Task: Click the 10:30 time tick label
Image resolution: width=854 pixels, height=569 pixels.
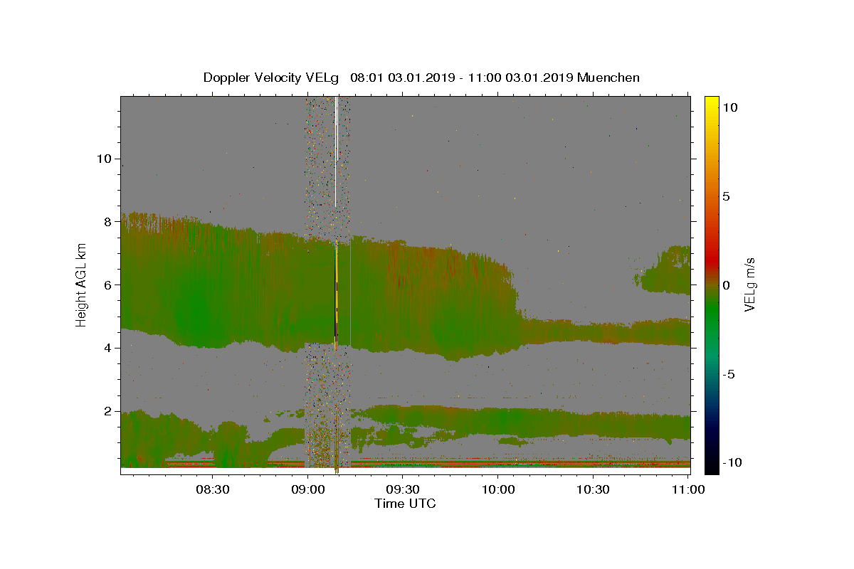Action: pos(593,489)
